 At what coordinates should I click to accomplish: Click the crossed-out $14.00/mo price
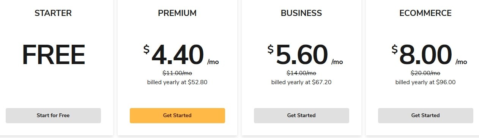[301, 73]
